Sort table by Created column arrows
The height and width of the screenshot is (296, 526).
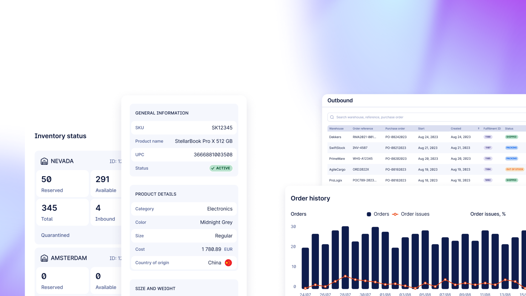(x=478, y=128)
